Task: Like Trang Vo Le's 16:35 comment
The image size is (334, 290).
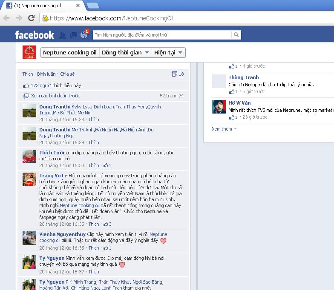Action: (x=94, y=224)
